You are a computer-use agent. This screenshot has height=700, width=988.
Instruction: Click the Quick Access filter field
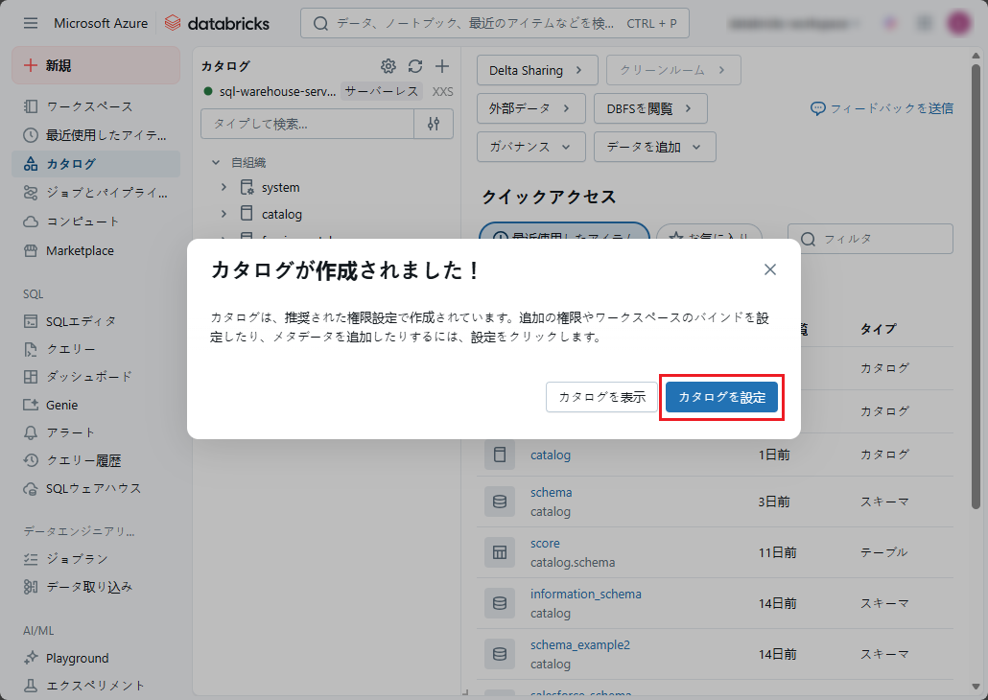coord(870,239)
